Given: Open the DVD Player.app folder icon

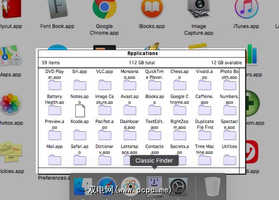Looking at the screenshot, I should (x=55, y=85).
